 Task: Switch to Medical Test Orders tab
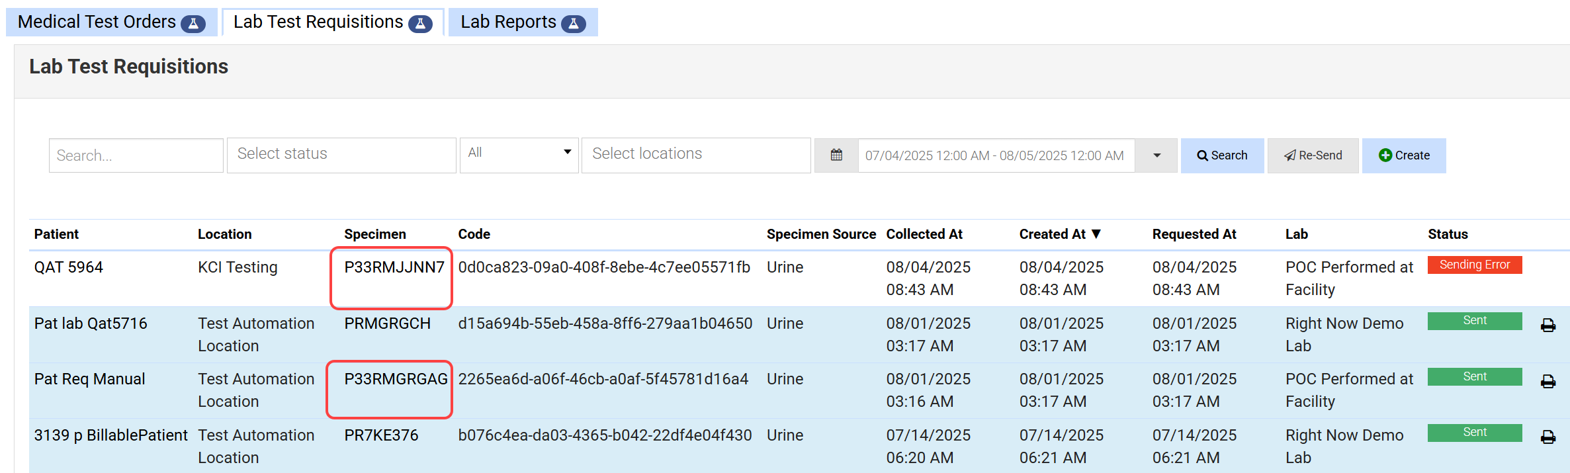click(97, 22)
